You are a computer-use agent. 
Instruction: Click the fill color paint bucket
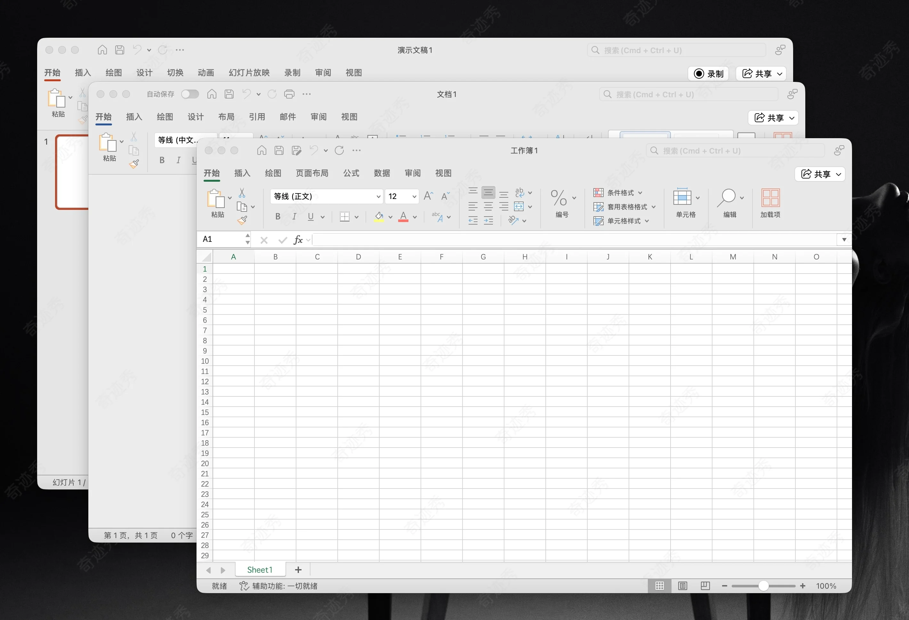(379, 217)
